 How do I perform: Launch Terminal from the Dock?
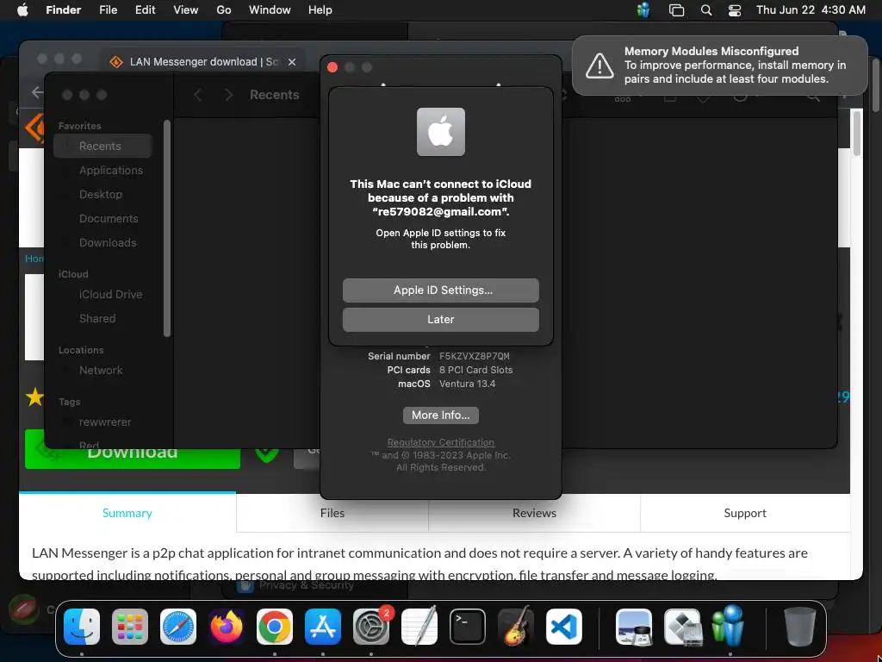tap(468, 627)
